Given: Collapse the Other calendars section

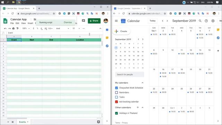Looking at the screenshot, I should 143,108.
